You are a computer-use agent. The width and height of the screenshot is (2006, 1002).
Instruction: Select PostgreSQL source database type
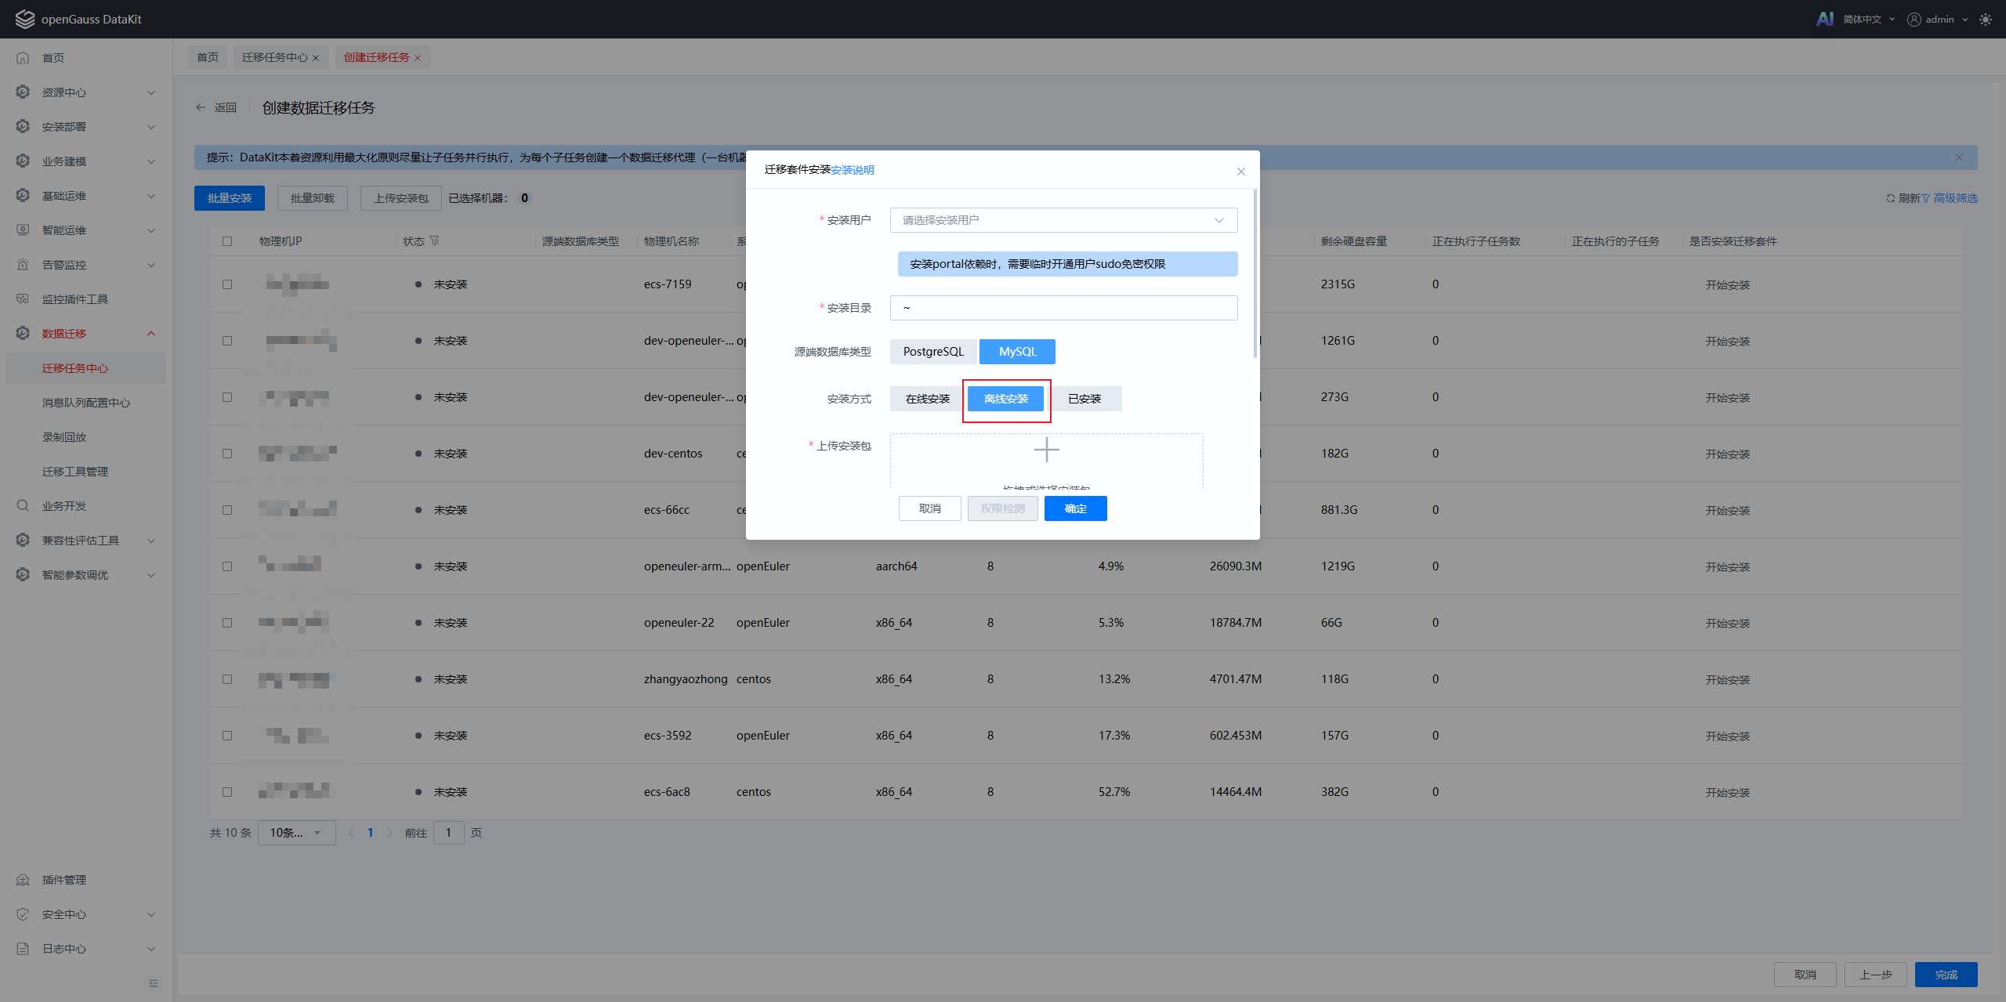(x=932, y=352)
